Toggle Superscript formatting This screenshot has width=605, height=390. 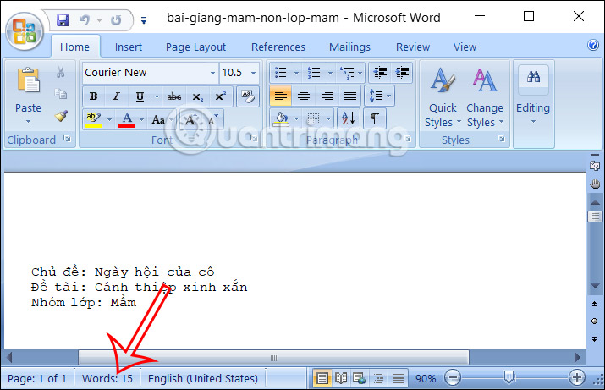coord(220,96)
